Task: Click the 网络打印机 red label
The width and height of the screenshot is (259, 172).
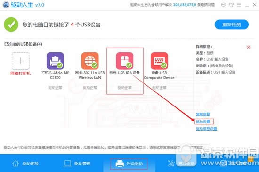Action: point(20,74)
